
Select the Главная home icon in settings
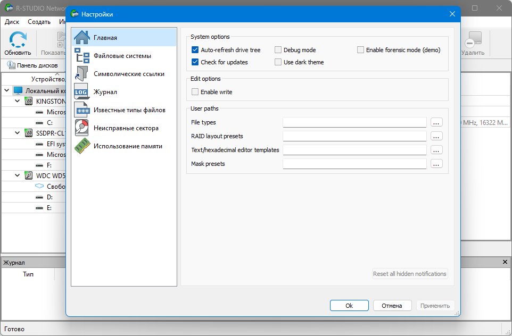click(x=81, y=38)
